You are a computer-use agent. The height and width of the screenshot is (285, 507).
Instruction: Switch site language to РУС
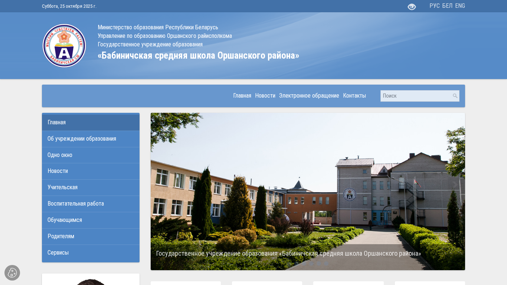pos(435,6)
